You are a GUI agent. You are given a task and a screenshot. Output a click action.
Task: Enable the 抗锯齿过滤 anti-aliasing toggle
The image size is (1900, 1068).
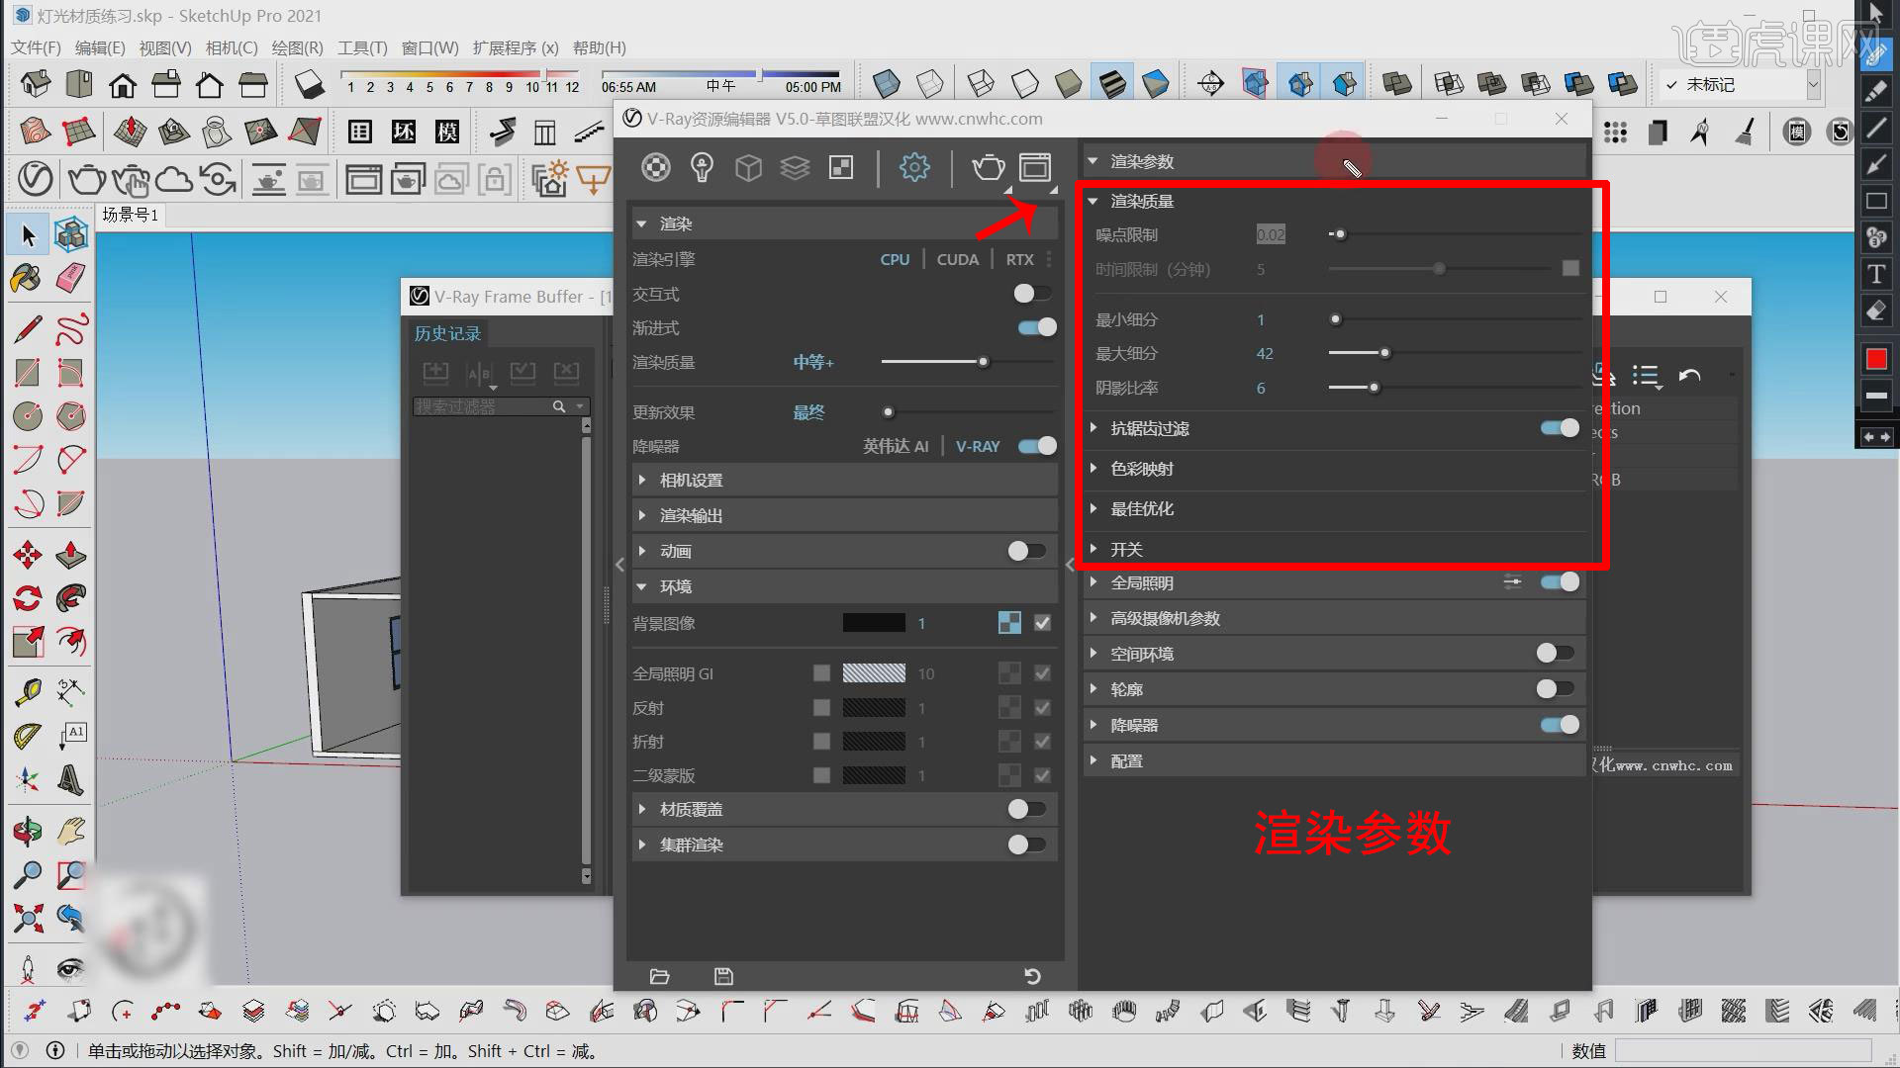point(1560,428)
